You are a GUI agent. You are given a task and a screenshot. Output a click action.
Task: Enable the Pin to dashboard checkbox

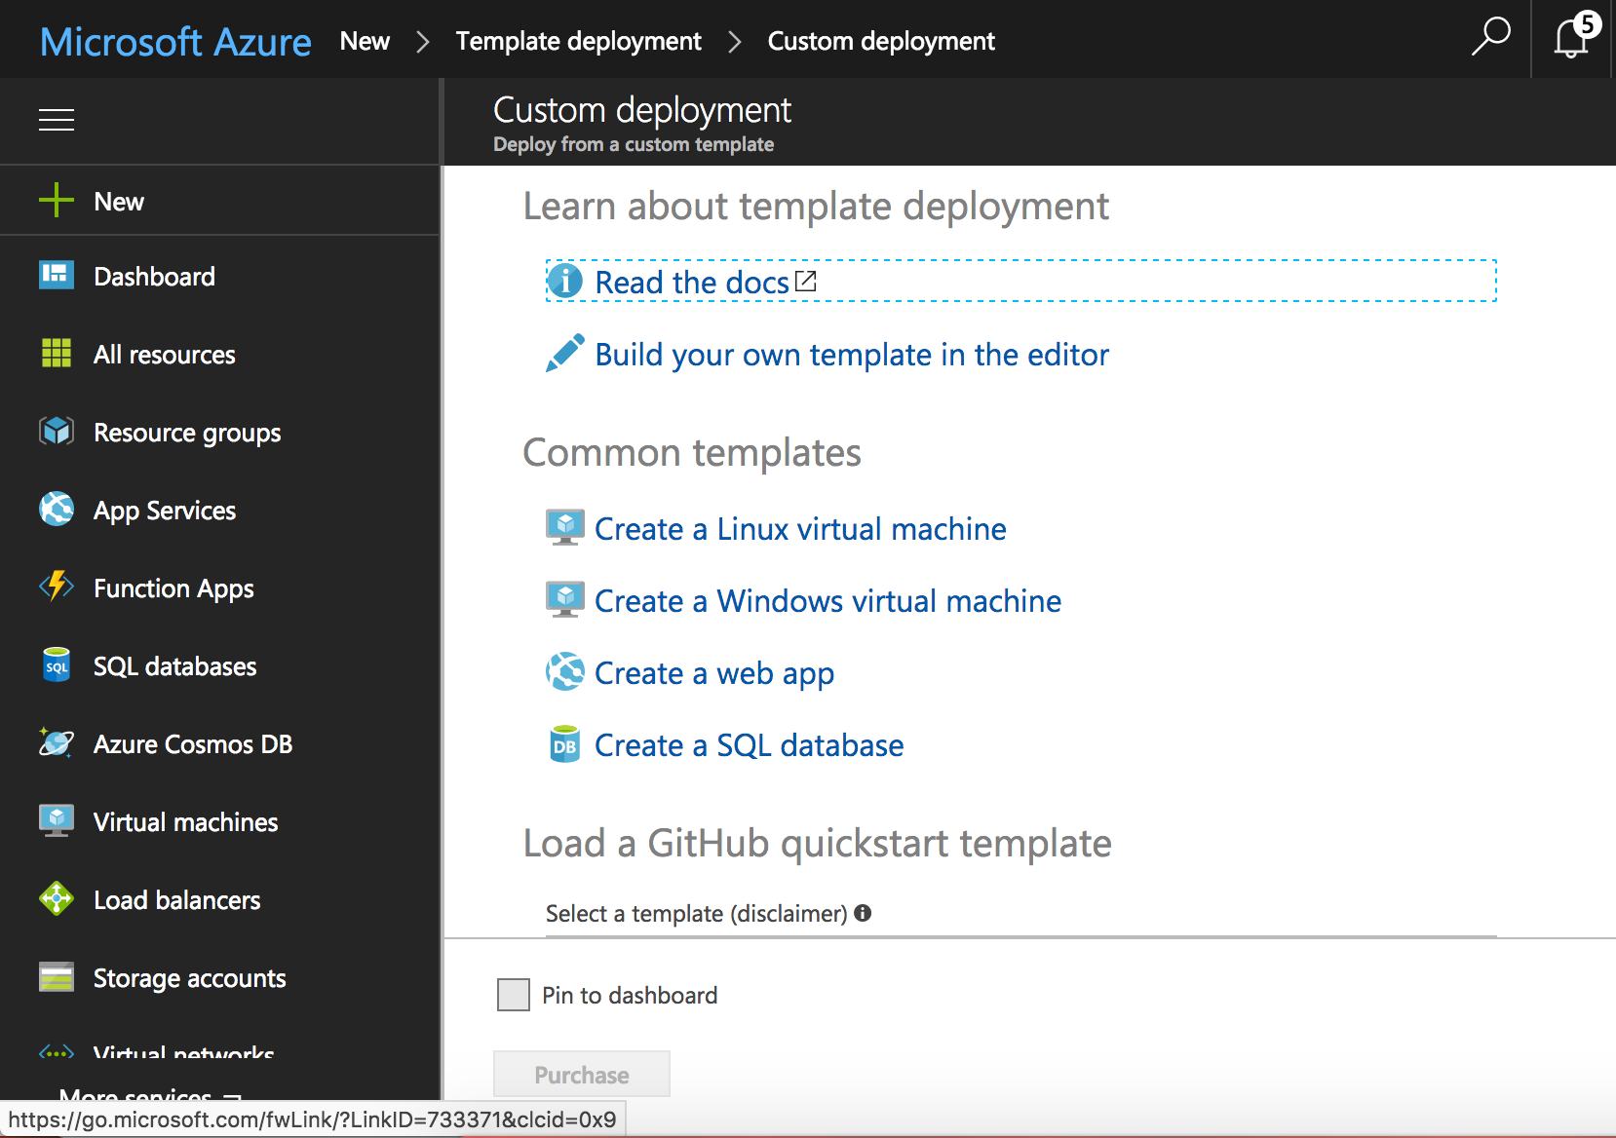click(x=514, y=995)
